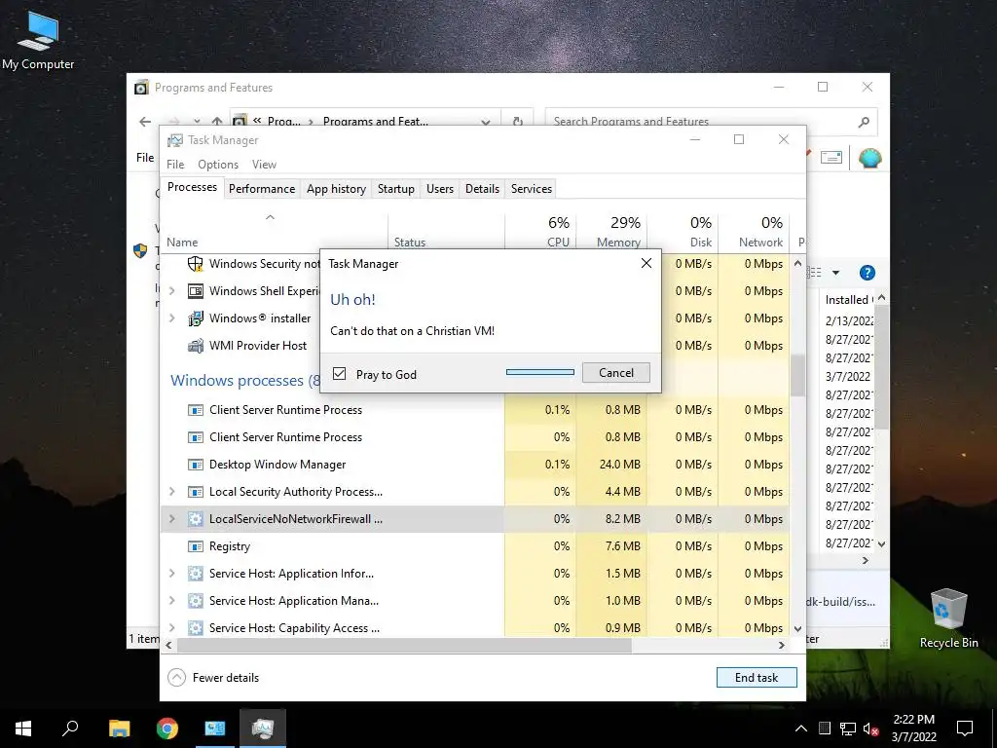Image resolution: width=997 pixels, height=748 pixels.
Task: Select Client Server Runtime Process 0.1% row
Action: [474, 410]
